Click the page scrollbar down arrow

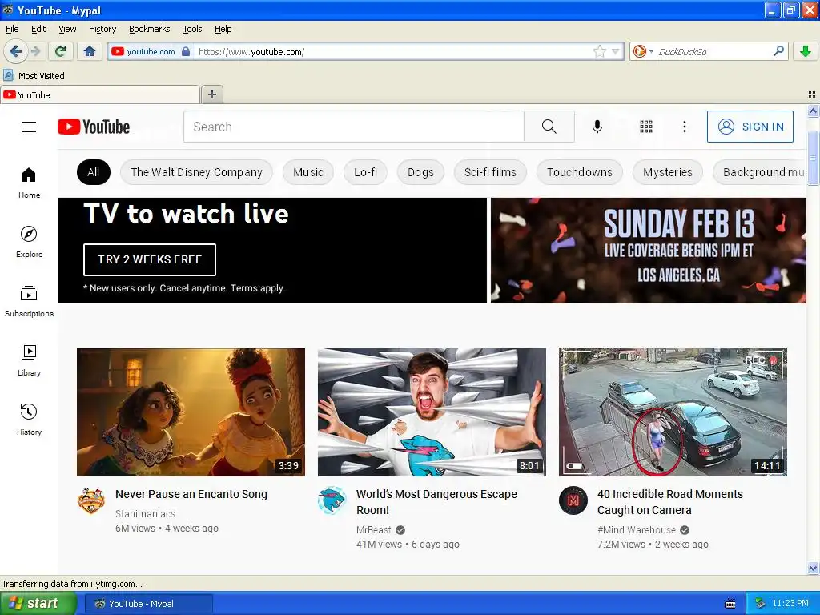click(x=813, y=569)
